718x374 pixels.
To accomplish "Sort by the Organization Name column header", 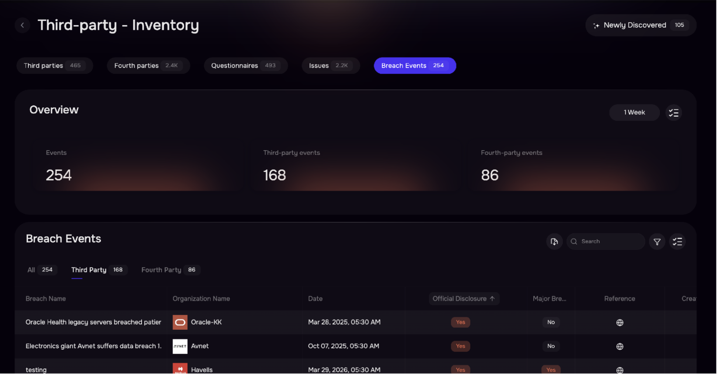I will [202, 299].
